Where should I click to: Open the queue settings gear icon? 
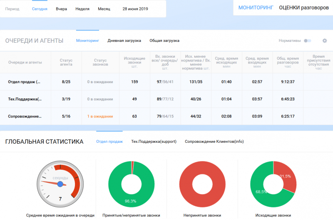(x=325, y=41)
